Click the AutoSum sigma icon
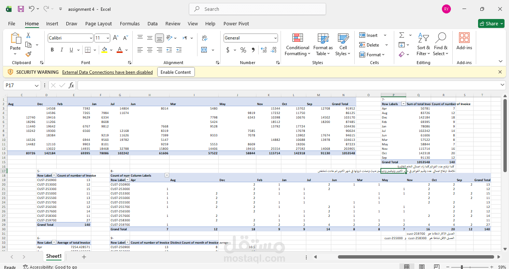The width and height of the screenshot is (509, 269). click(402, 35)
